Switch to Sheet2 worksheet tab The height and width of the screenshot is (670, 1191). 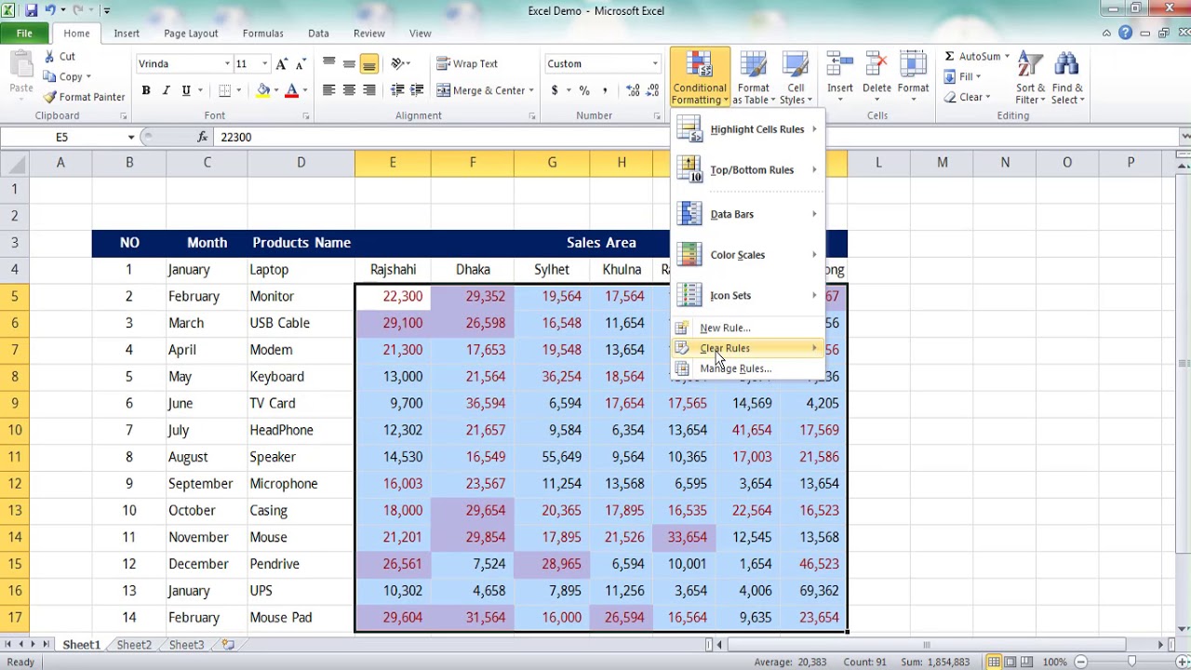(x=134, y=645)
